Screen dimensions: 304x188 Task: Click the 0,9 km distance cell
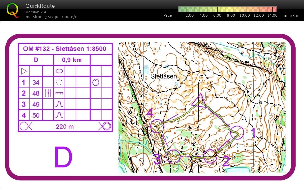pyautogui.click(x=72, y=60)
